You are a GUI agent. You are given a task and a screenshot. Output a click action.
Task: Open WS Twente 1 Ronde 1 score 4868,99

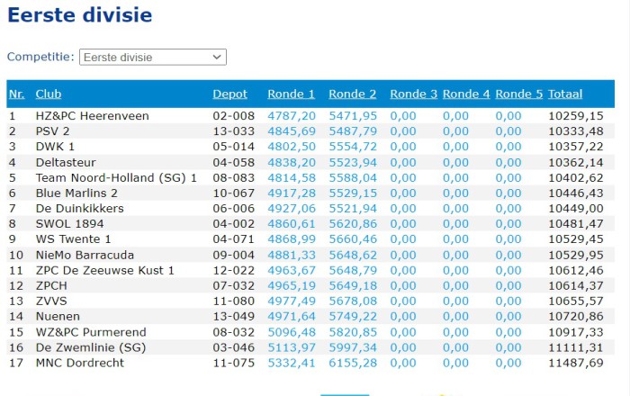(x=292, y=239)
